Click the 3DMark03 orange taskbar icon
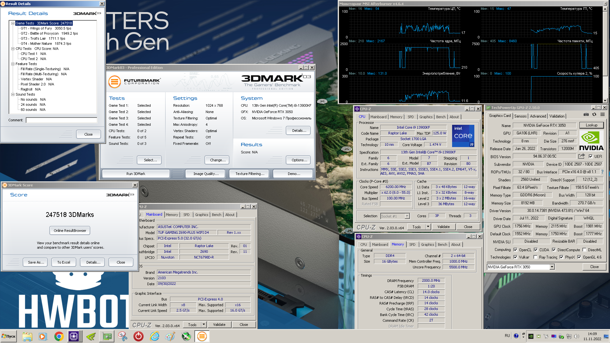 (x=202, y=336)
